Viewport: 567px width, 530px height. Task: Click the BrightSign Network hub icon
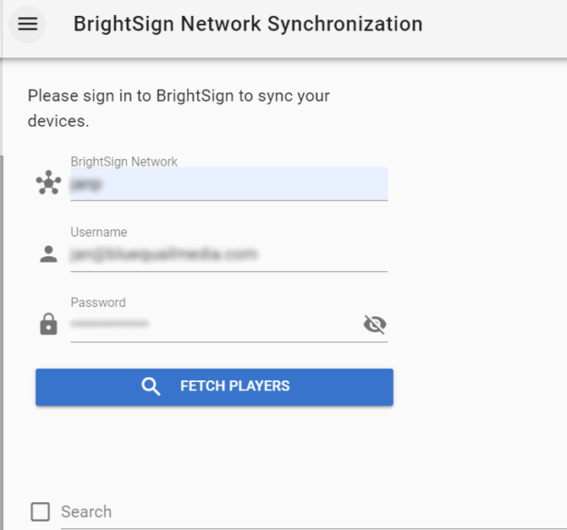pos(49,183)
